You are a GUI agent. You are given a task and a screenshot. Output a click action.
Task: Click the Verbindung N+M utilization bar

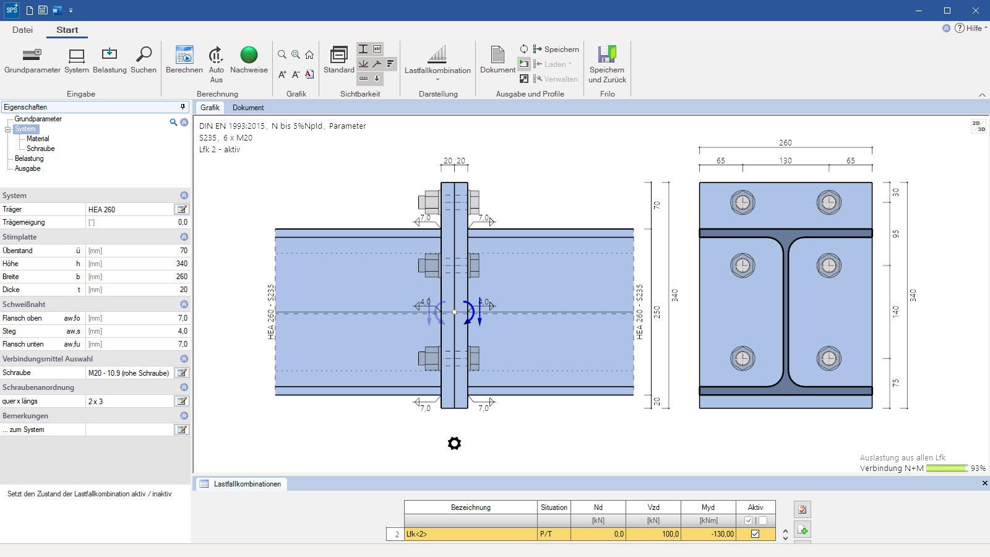947,468
